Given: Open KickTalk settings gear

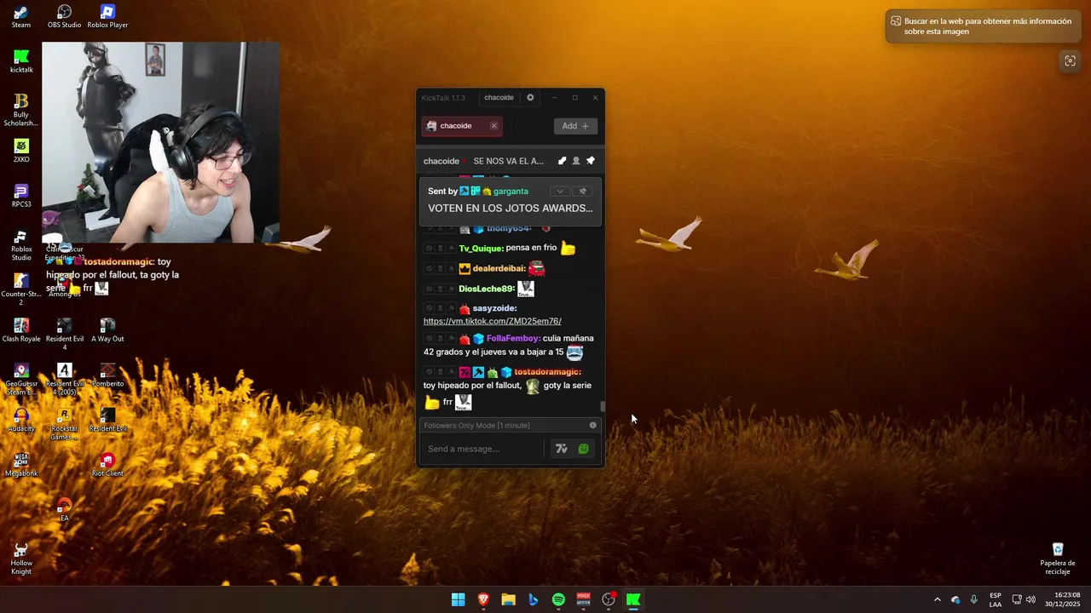Looking at the screenshot, I should (530, 98).
